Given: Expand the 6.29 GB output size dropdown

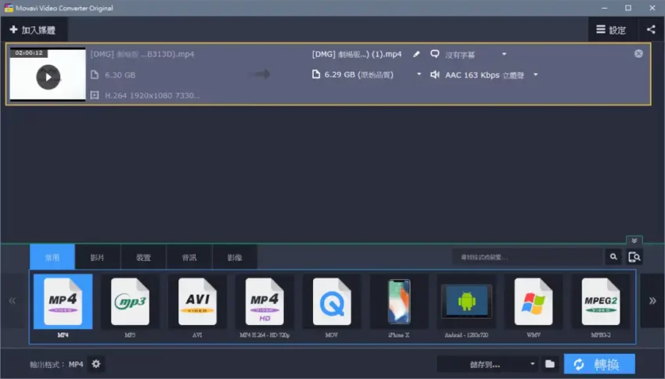Looking at the screenshot, I should [x=419, y=74].
